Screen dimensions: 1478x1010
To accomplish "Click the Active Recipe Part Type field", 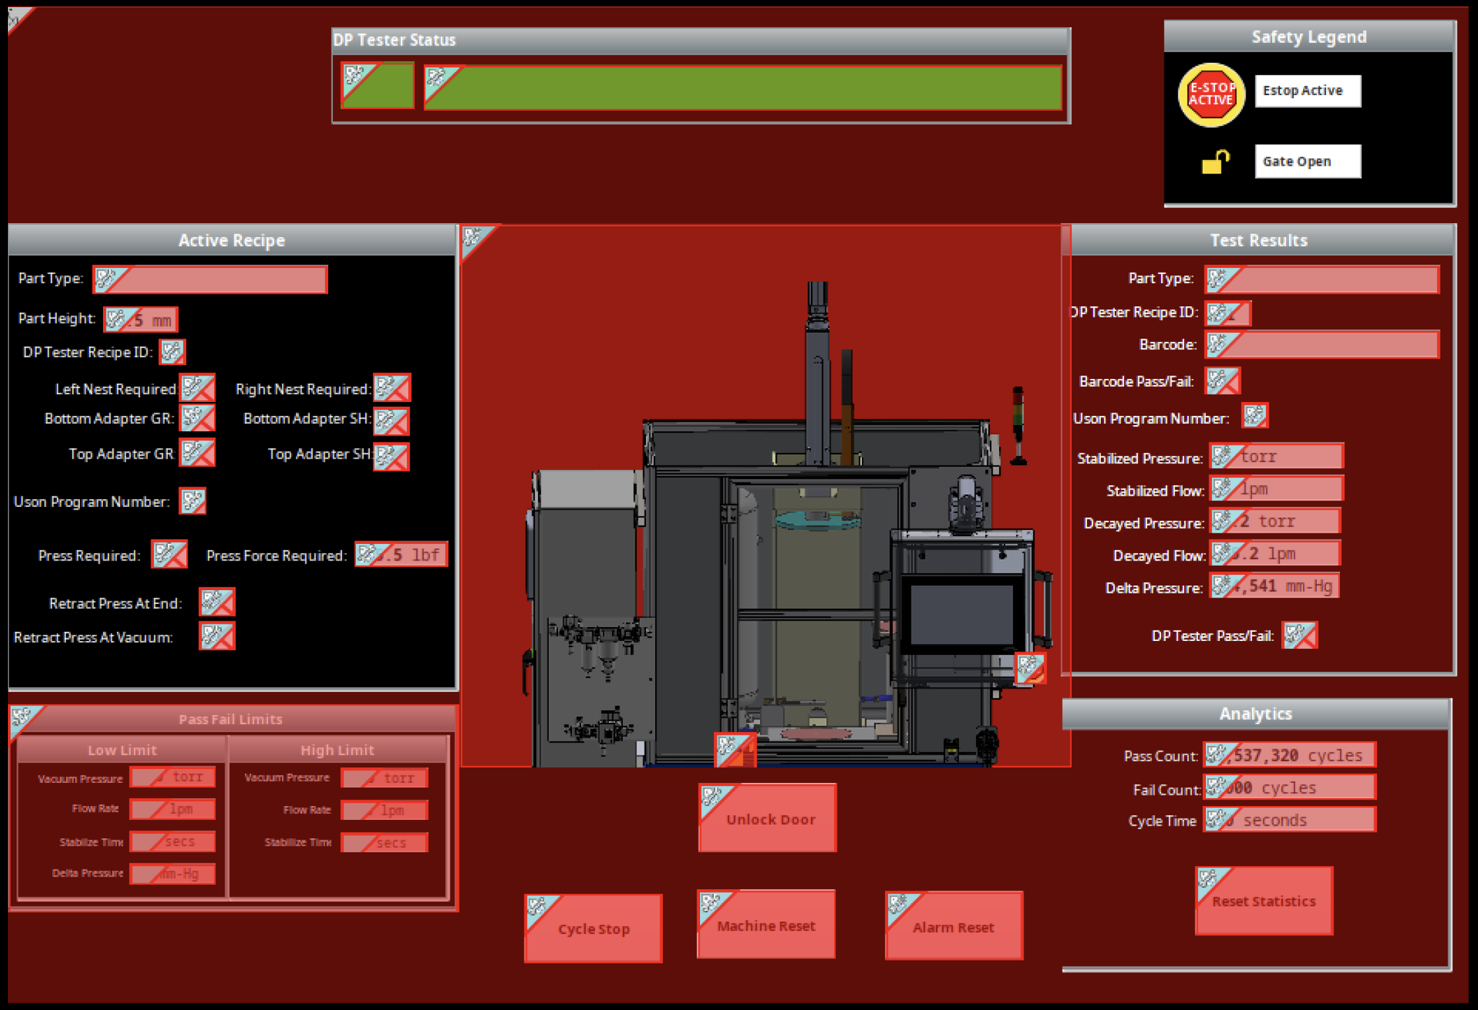I will pyautogui.click(x=210, y=279).
